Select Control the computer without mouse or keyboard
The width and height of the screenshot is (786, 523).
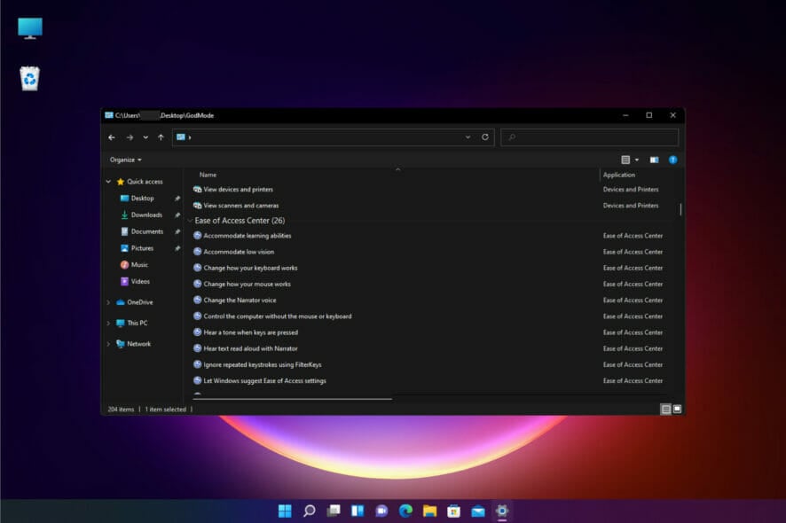tap(277, 316)
